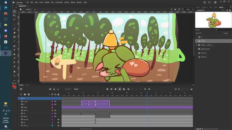Unlock the bg layer
The width and height of the screenshot is (232, 130).
(x=58, y=122)
